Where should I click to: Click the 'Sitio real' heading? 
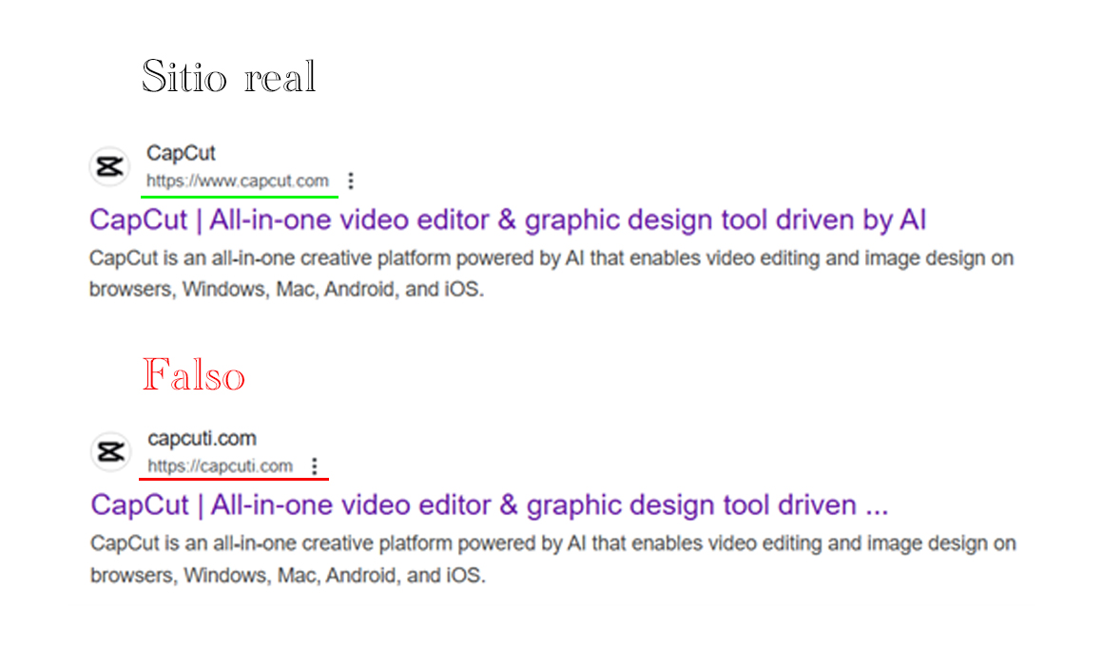coord(228,77)
